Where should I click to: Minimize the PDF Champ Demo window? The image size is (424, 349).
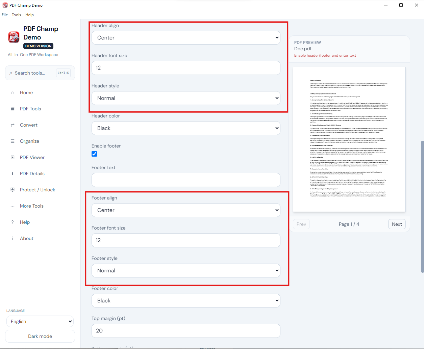click(386, 5)
